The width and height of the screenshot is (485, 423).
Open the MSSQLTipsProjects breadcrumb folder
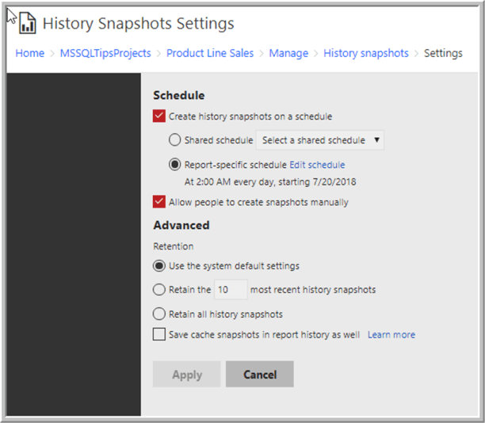pos(105,53)
